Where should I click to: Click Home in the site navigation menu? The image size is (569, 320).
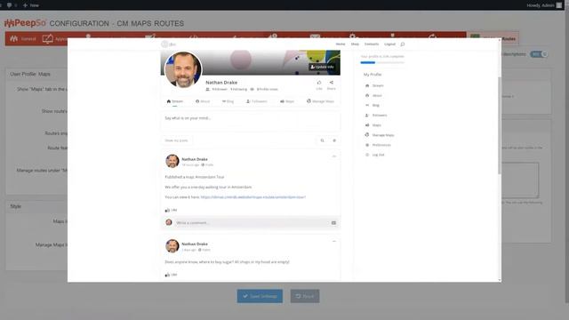(341, 44)
